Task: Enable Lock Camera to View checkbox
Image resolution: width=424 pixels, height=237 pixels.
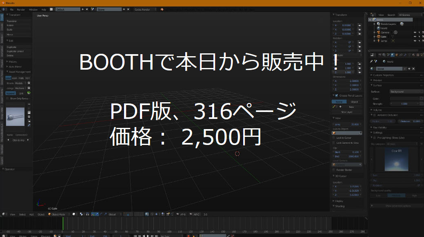Action: pyautogui.click(x=334, y=143)
